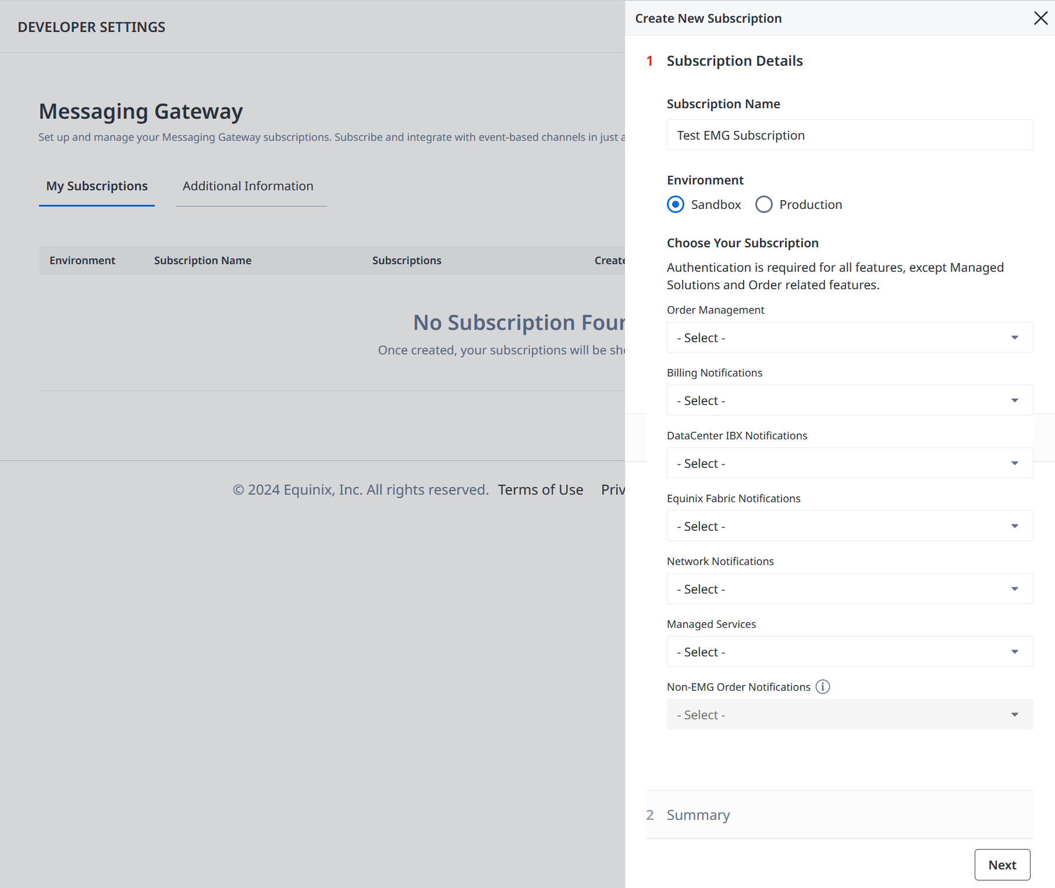Screen dimensions: 1055x888
Task: Click the Subscriptions column header
Action: (x=407, y=261)
